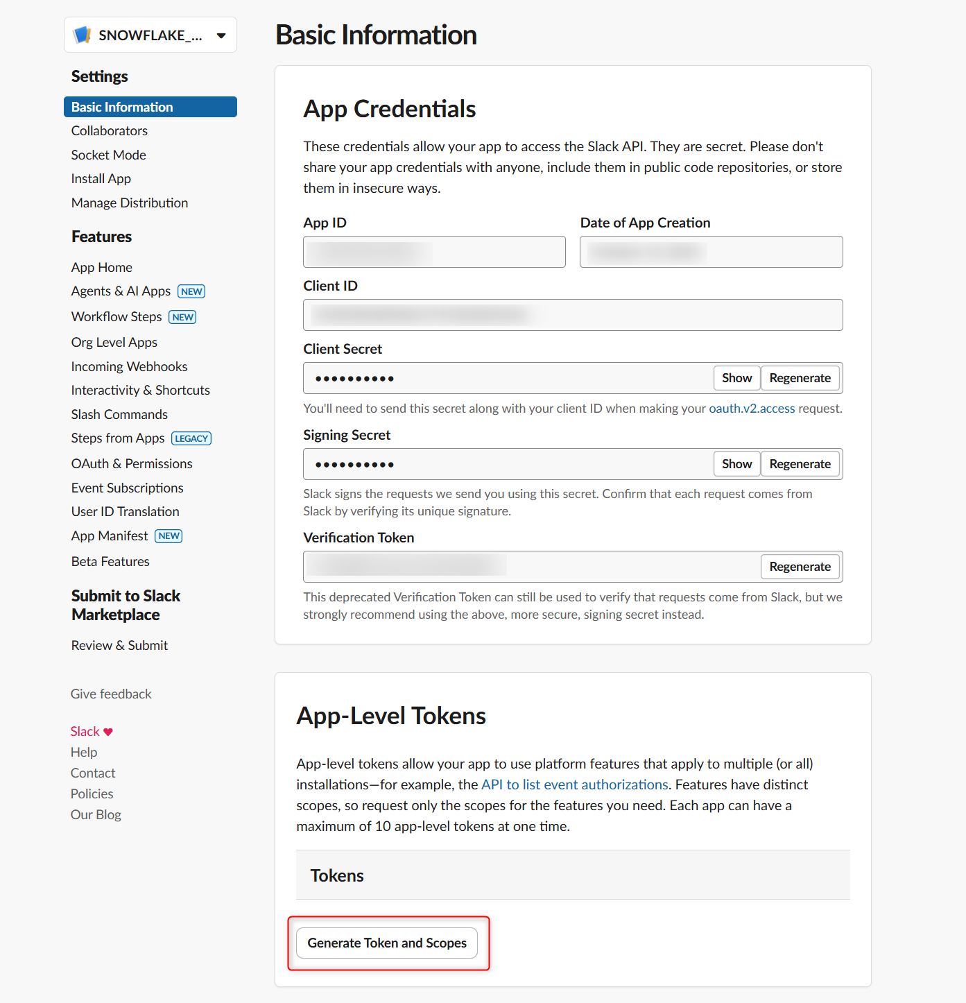Open Agents & AI Apps page

121,291
